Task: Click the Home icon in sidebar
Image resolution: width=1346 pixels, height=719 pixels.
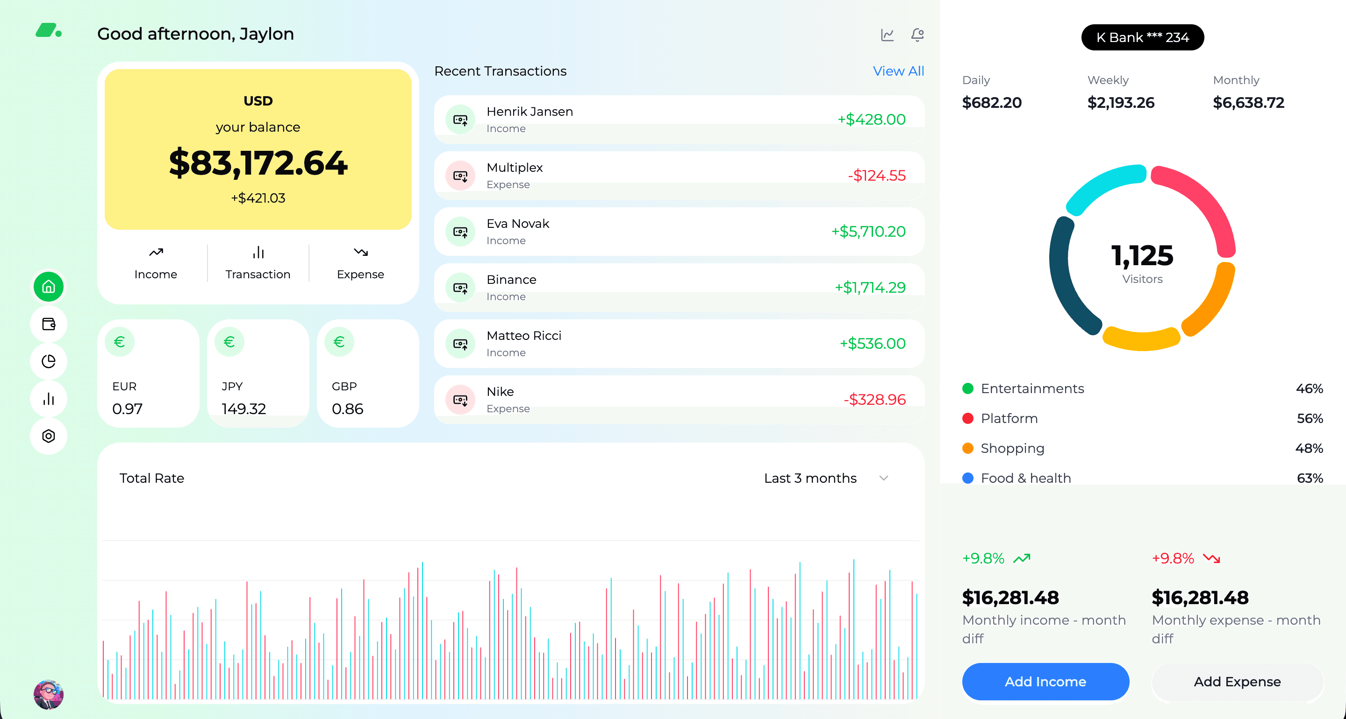Action: [x=49, y=287]
